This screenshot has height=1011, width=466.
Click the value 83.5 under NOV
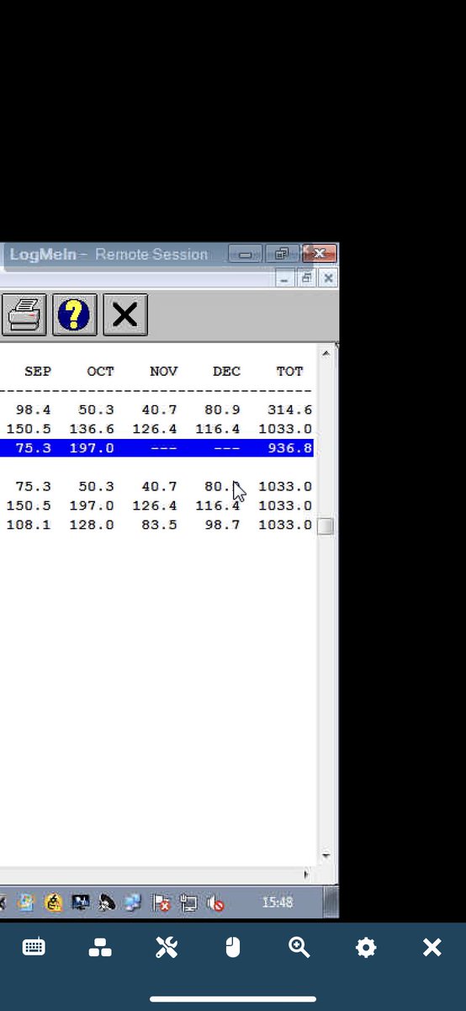160,525
